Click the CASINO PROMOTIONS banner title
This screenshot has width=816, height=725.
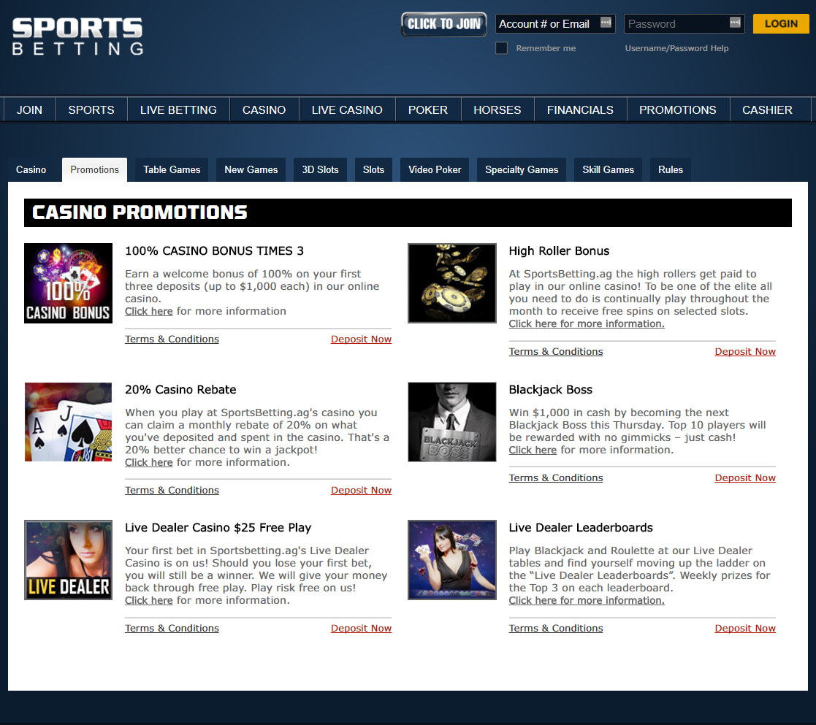(140, 212)
